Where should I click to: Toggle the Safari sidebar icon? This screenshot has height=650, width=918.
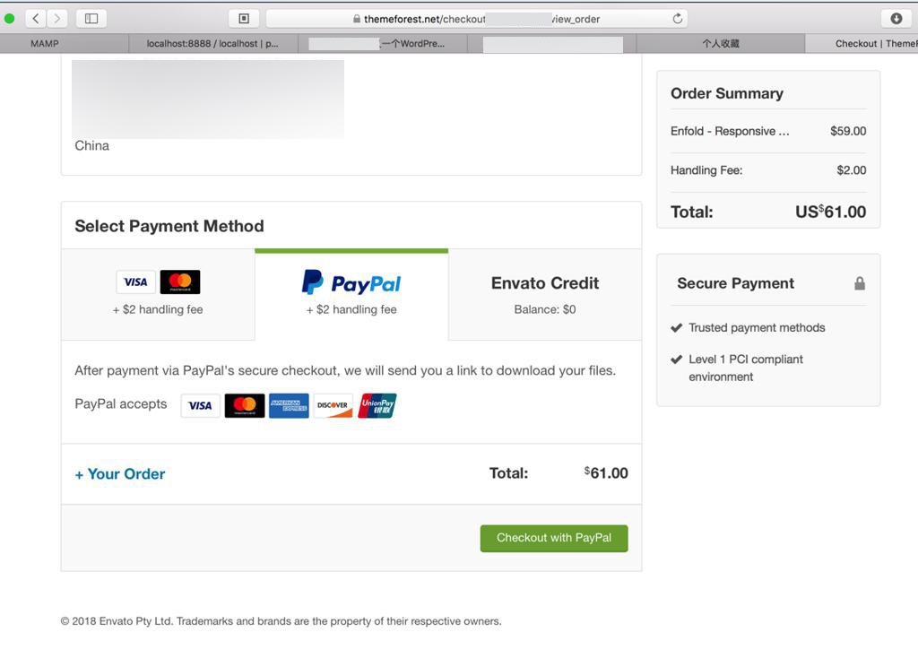[91, 19]
